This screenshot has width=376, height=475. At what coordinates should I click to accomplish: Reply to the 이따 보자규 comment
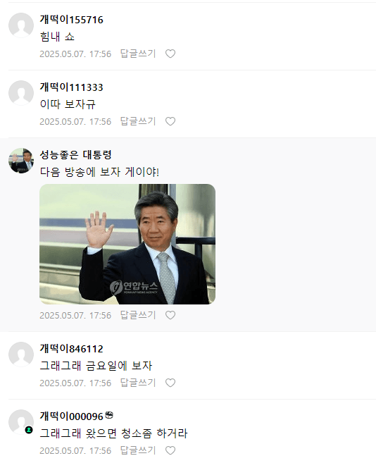pyautogui.click(x=138, y=121)
